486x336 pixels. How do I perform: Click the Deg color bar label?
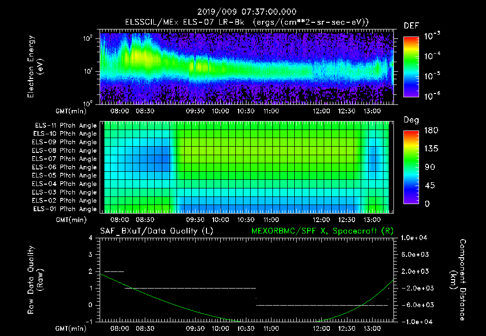(411, 120)
